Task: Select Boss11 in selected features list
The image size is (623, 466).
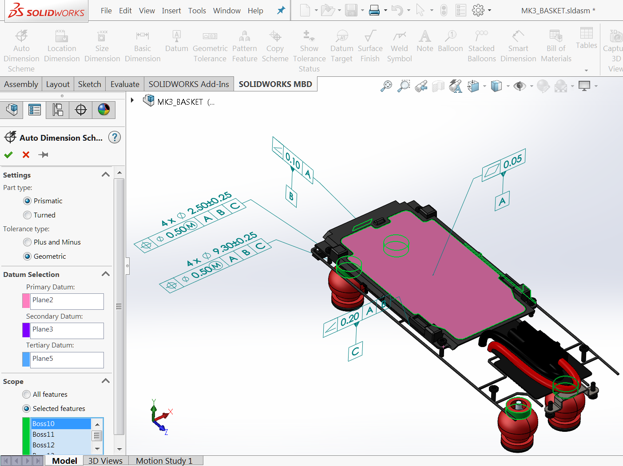Action: pyautogui.click(x=61, y=434)
